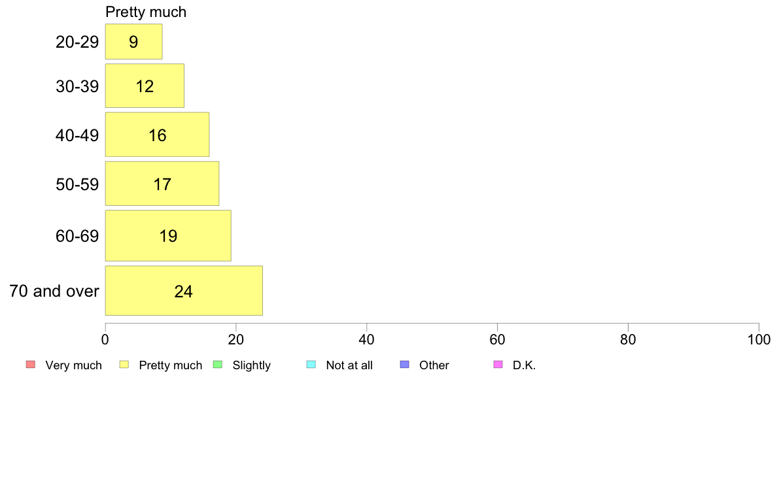Click the "Slightly" legend label text
Viewport: 777px width, 481px height.
[251, 365]
